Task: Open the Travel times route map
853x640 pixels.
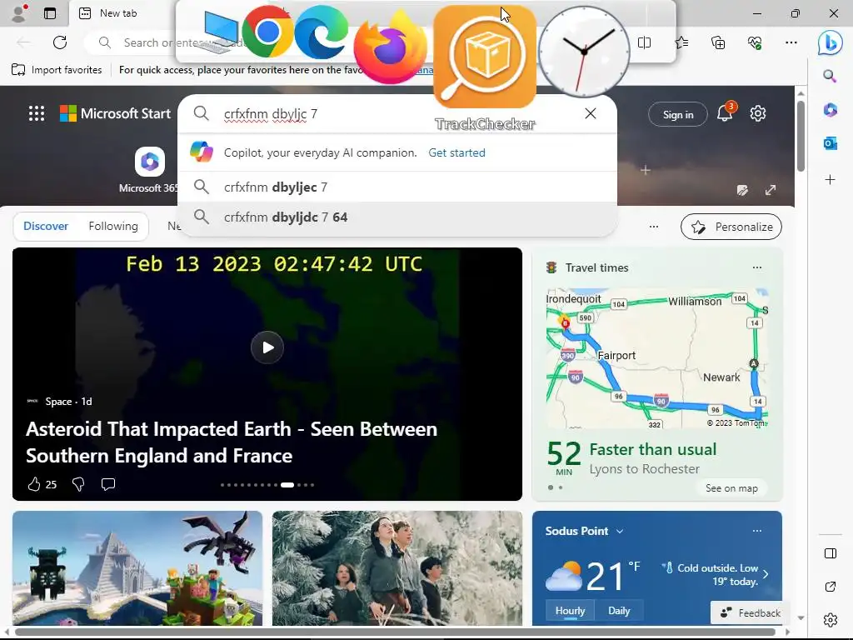Action: pos(657,358)
